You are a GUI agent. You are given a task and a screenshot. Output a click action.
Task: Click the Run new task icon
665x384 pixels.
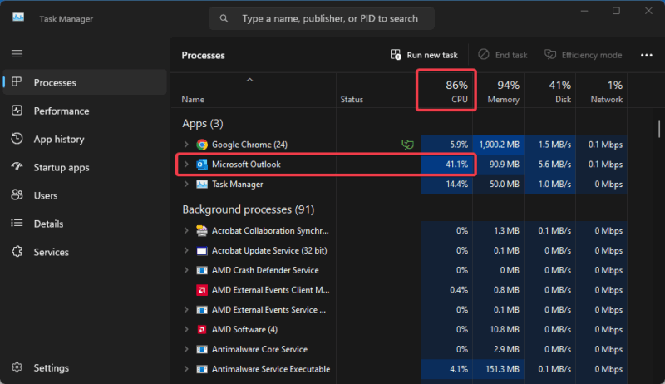pos(396,55)
